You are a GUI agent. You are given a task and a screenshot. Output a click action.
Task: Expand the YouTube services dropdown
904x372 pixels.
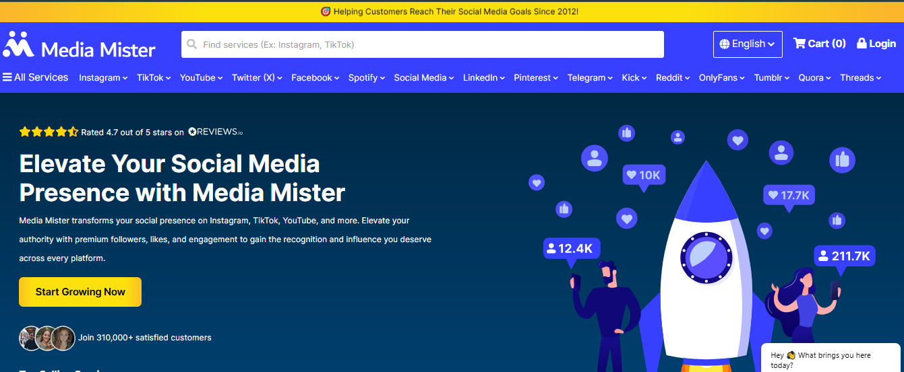pos(202,77)
